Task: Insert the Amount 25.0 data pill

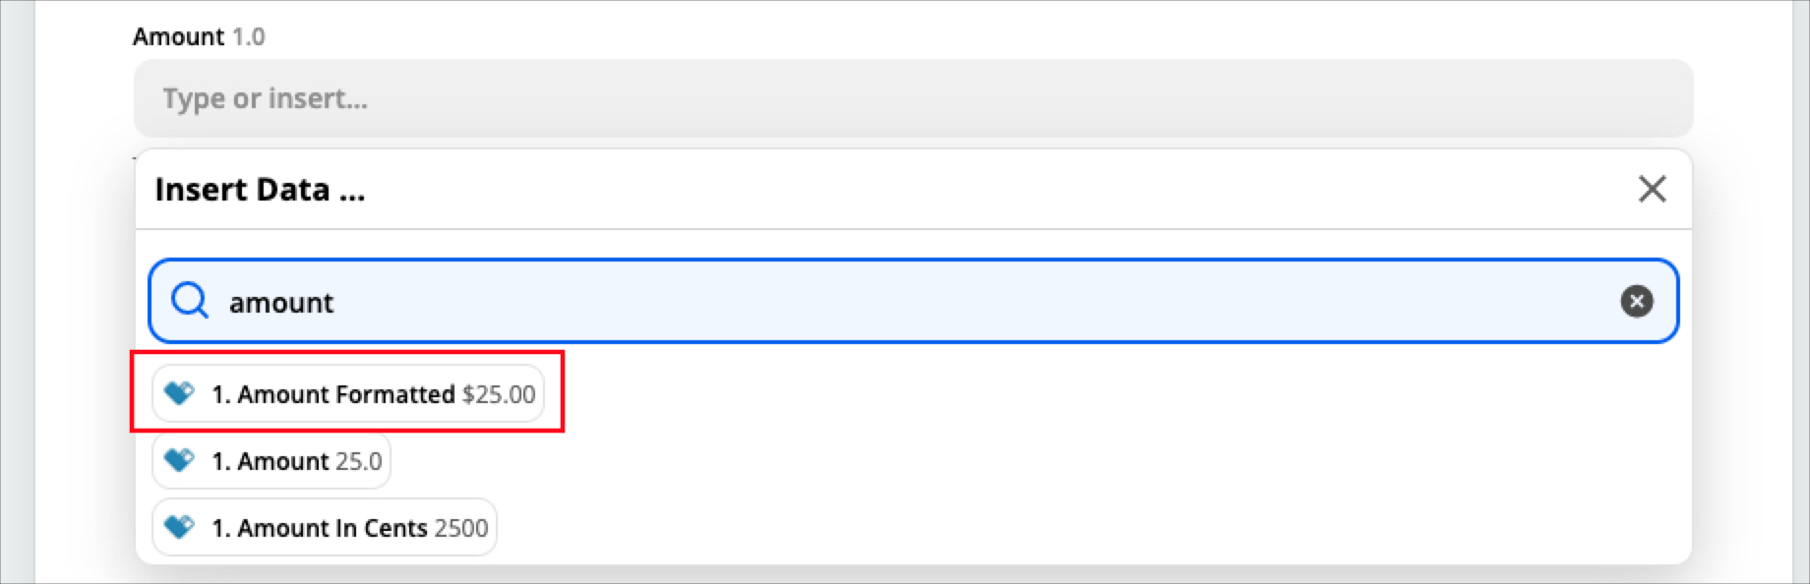Action: (x=271, y=461)
